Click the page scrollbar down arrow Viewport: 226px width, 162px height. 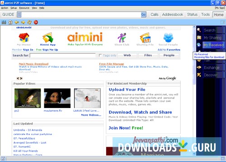pyautogui.click(x=194, y=153)
